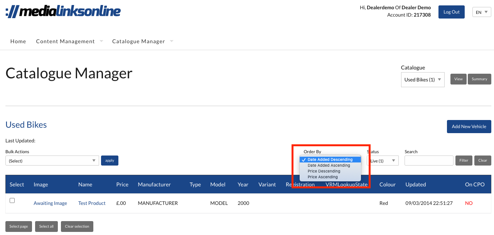The image size is (494, 235).
Task: Choose Date Added Ascending option
Action: tap(329, 166)
